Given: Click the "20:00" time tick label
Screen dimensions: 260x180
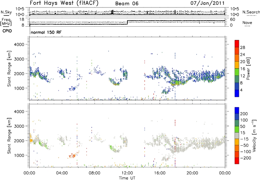Looking at the screenshot, I should [x=192, y=173].
